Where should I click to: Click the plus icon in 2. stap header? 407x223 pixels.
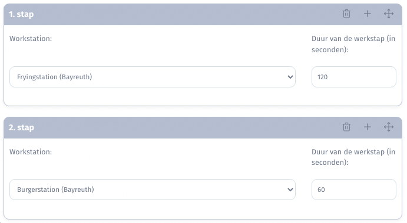point(368,127)
